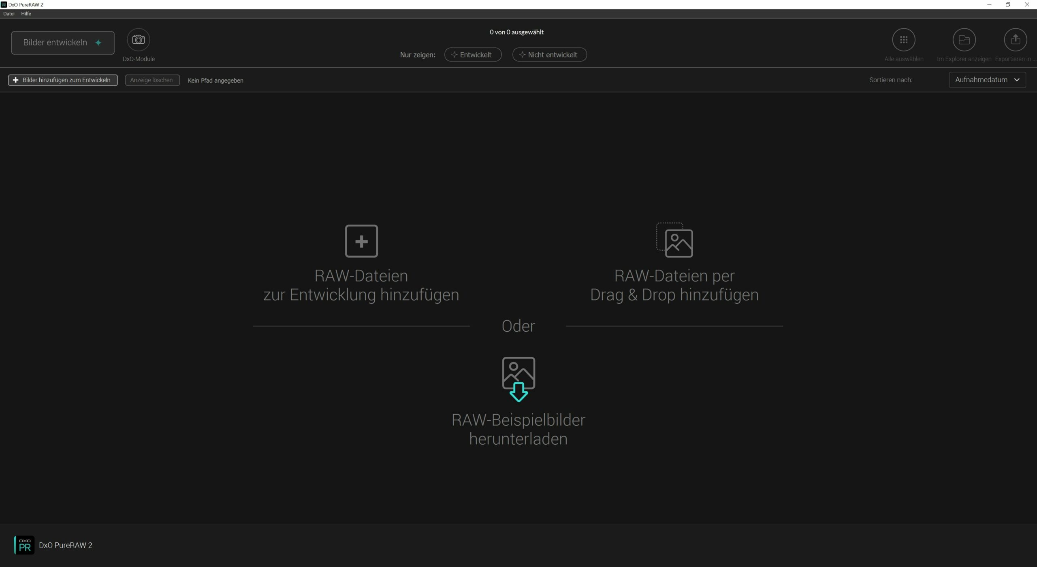Open the DxO-Module camera icon

[x=139, y=40]
